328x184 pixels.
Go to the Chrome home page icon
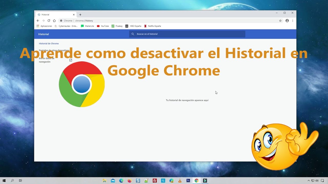click(x=54, y=21)
